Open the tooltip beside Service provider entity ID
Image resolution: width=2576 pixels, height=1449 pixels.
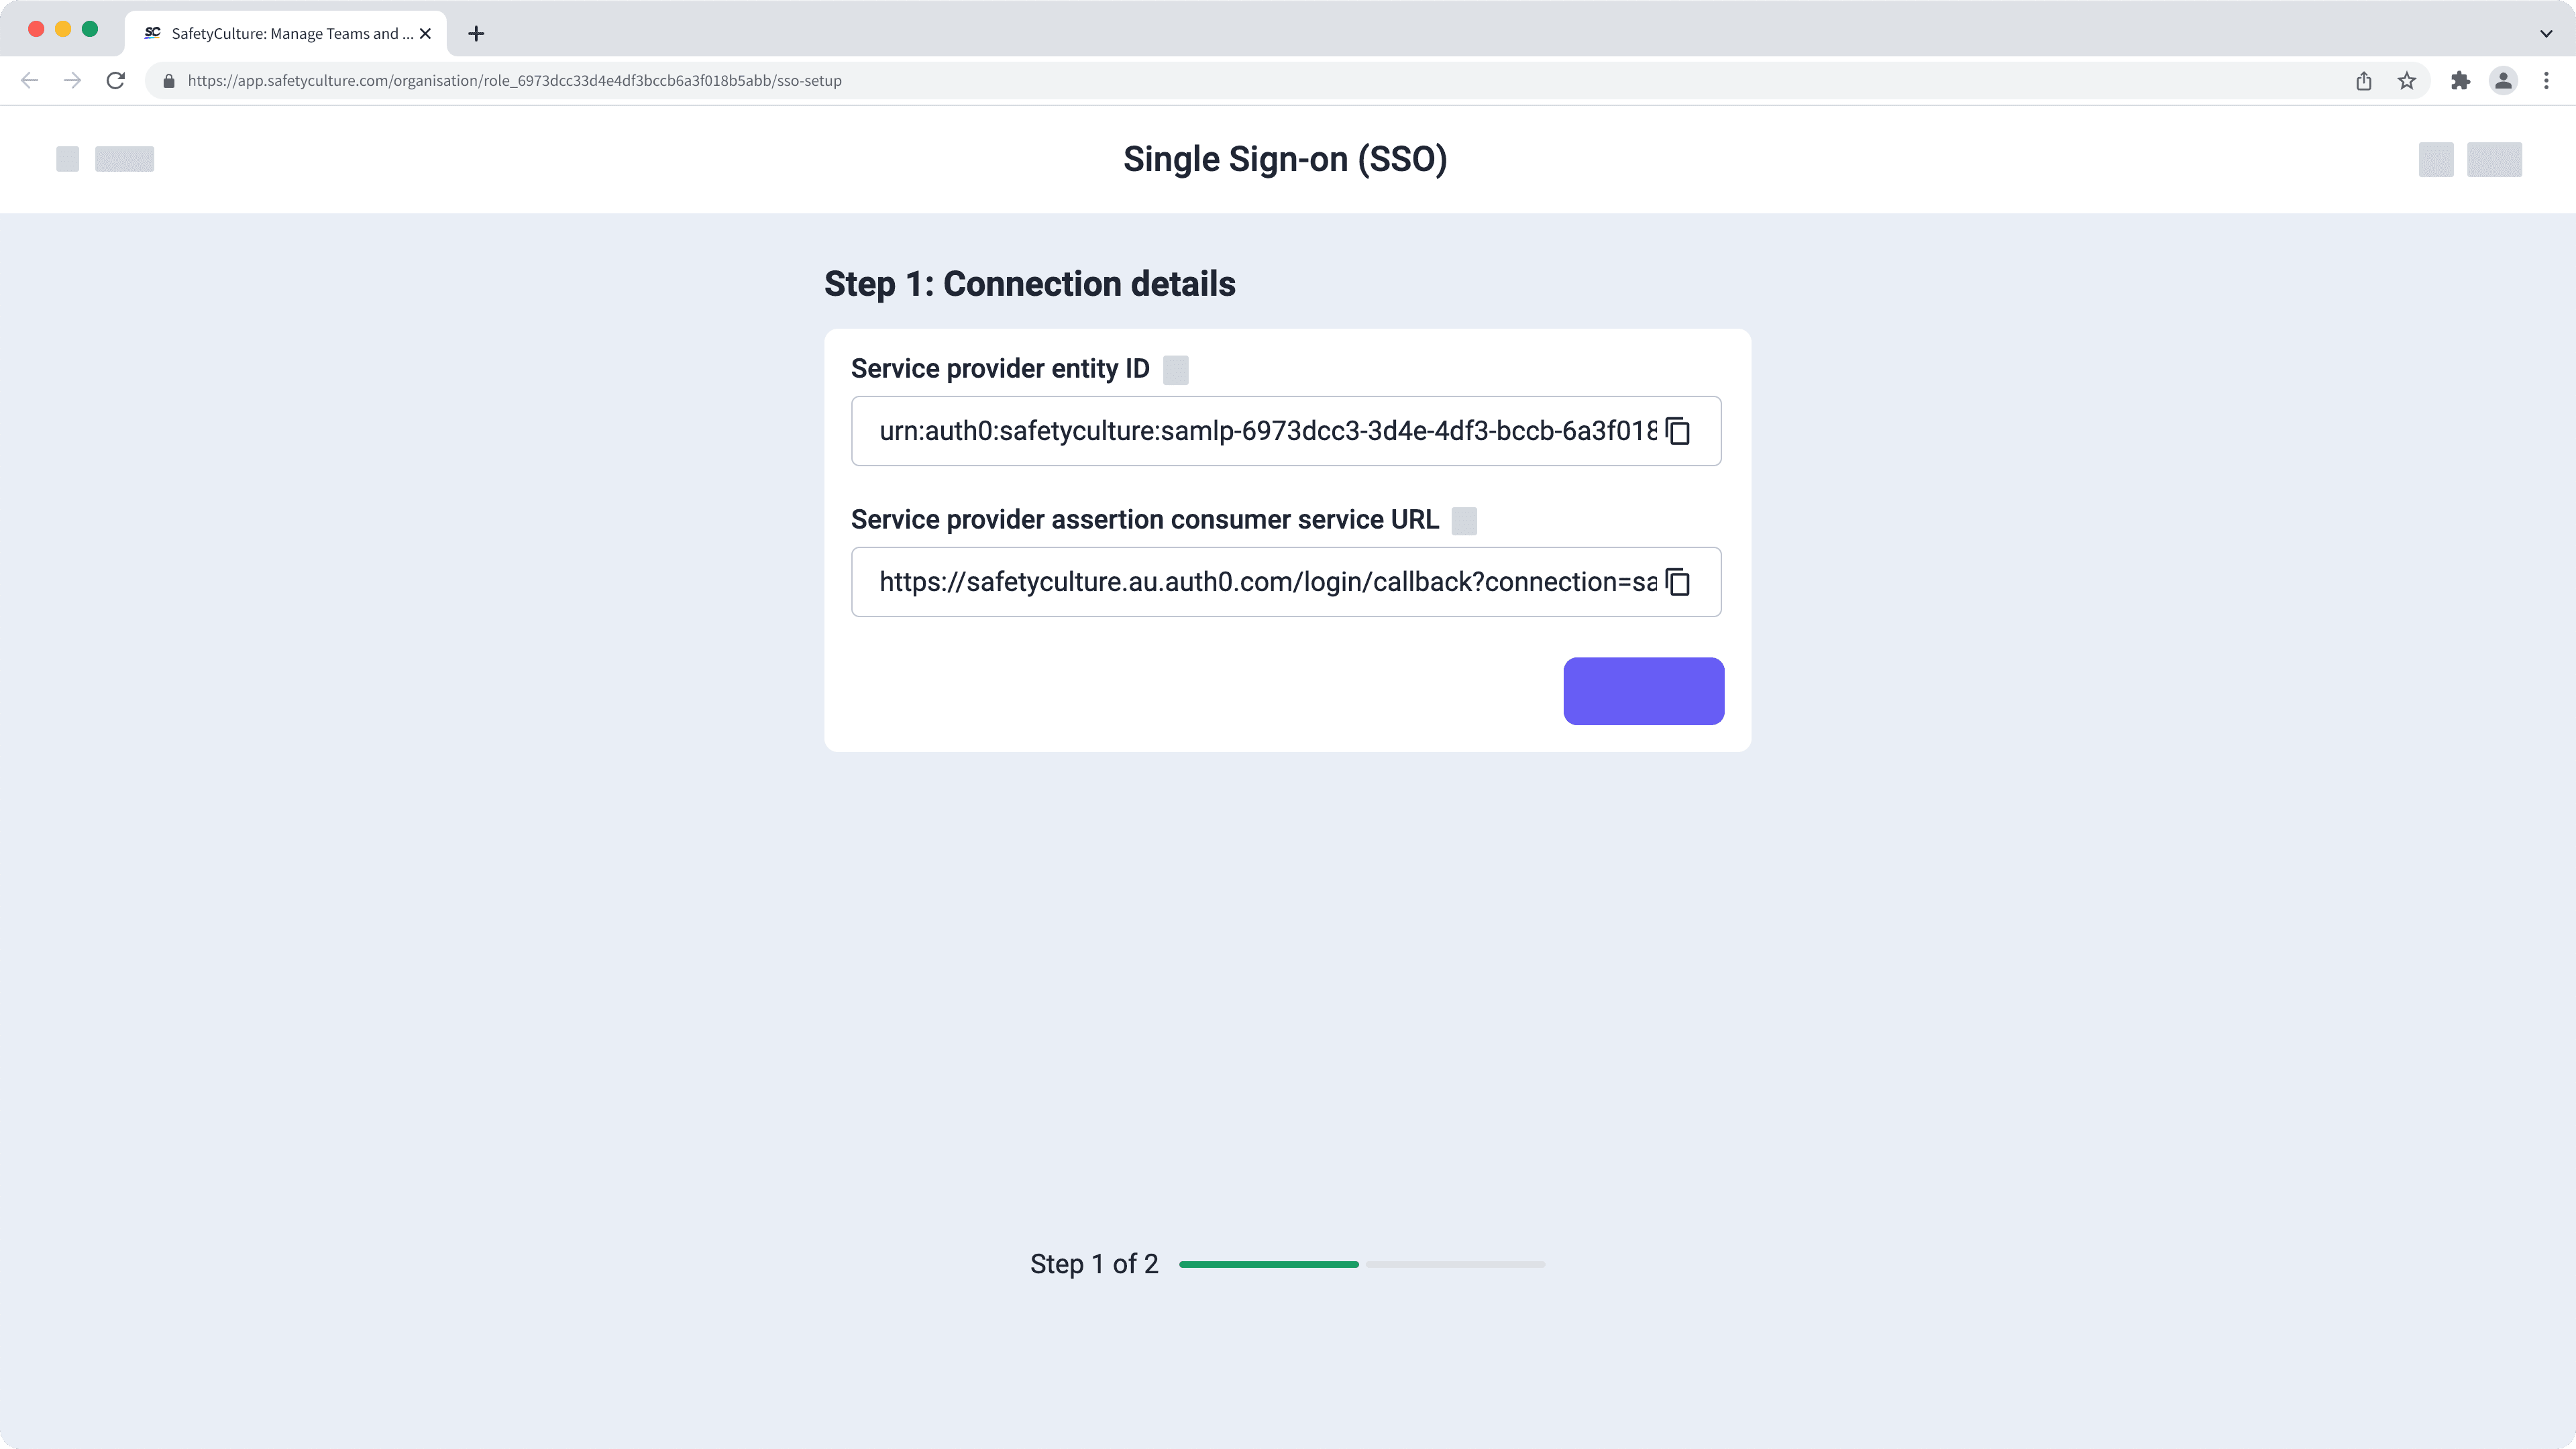tap(1176, 369)
